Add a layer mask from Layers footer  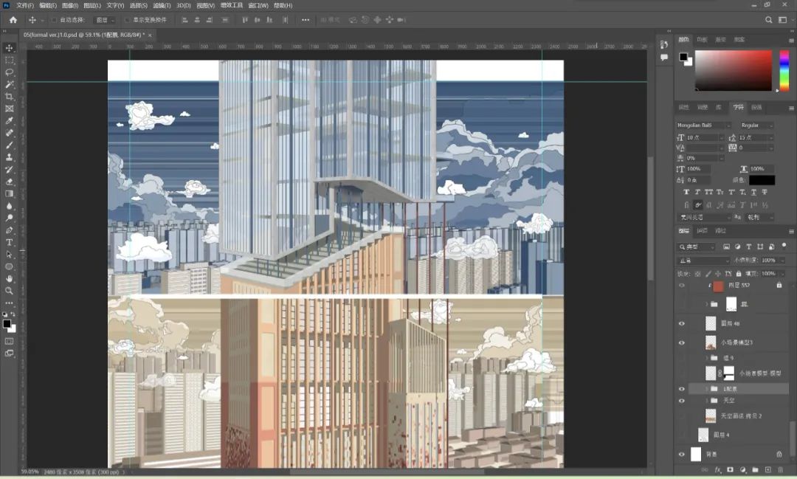tap(731, 470)
